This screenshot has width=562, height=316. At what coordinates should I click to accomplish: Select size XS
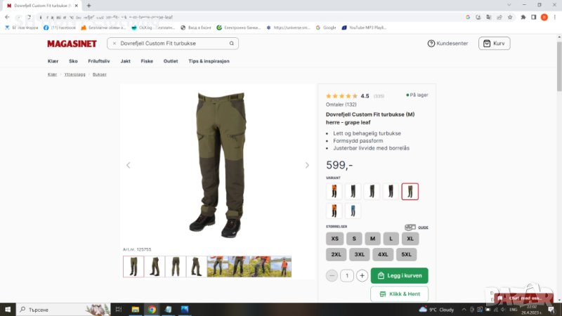pos(334,239)
